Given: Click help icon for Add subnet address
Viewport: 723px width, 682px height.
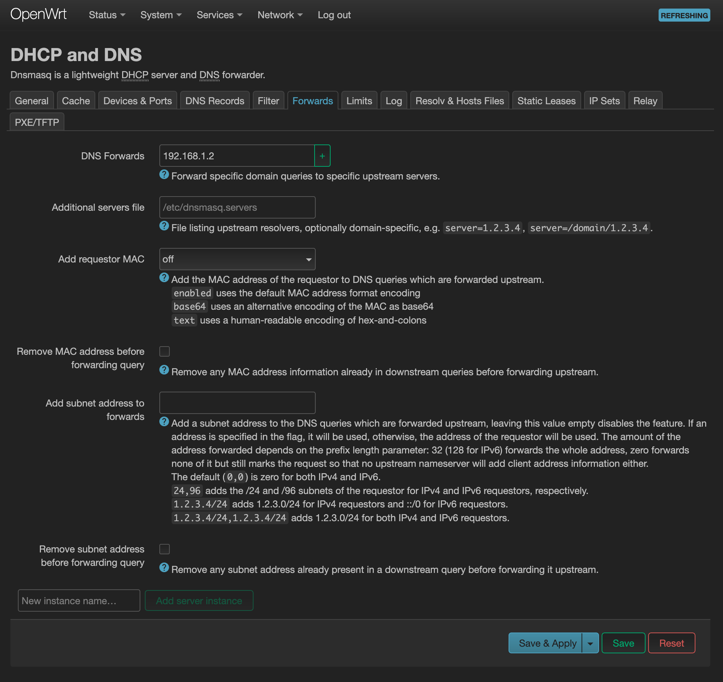Looking at the screenshot, I should (164, 421).
